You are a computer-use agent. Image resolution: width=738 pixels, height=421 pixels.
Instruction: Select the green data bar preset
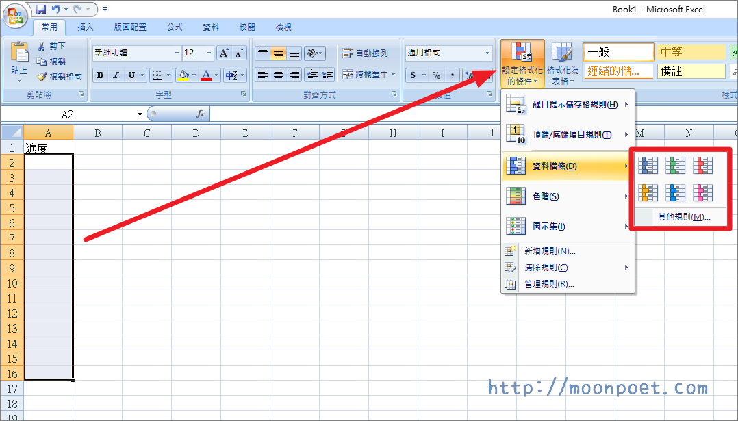(x=675, y=165)
